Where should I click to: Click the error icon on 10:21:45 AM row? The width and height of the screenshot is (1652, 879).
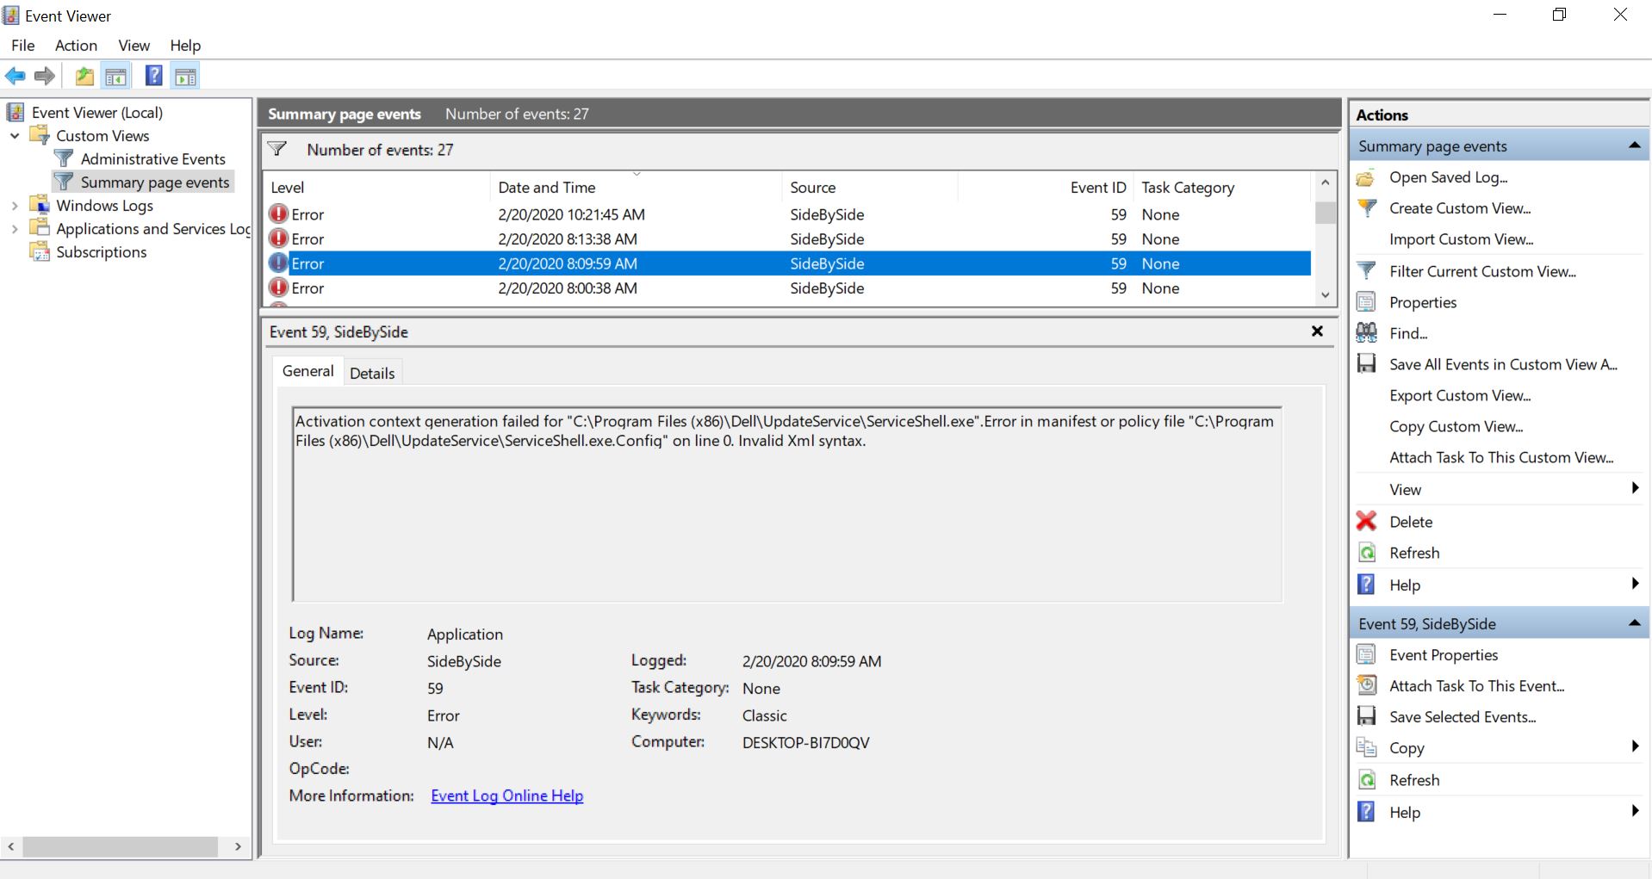click(278, 214)
